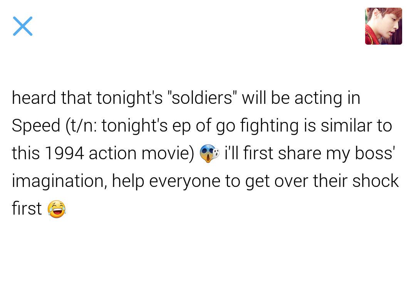Screen dimensions: 416x295
Task: Click the screaming shocked face emoji
Action: coord(209,153)
